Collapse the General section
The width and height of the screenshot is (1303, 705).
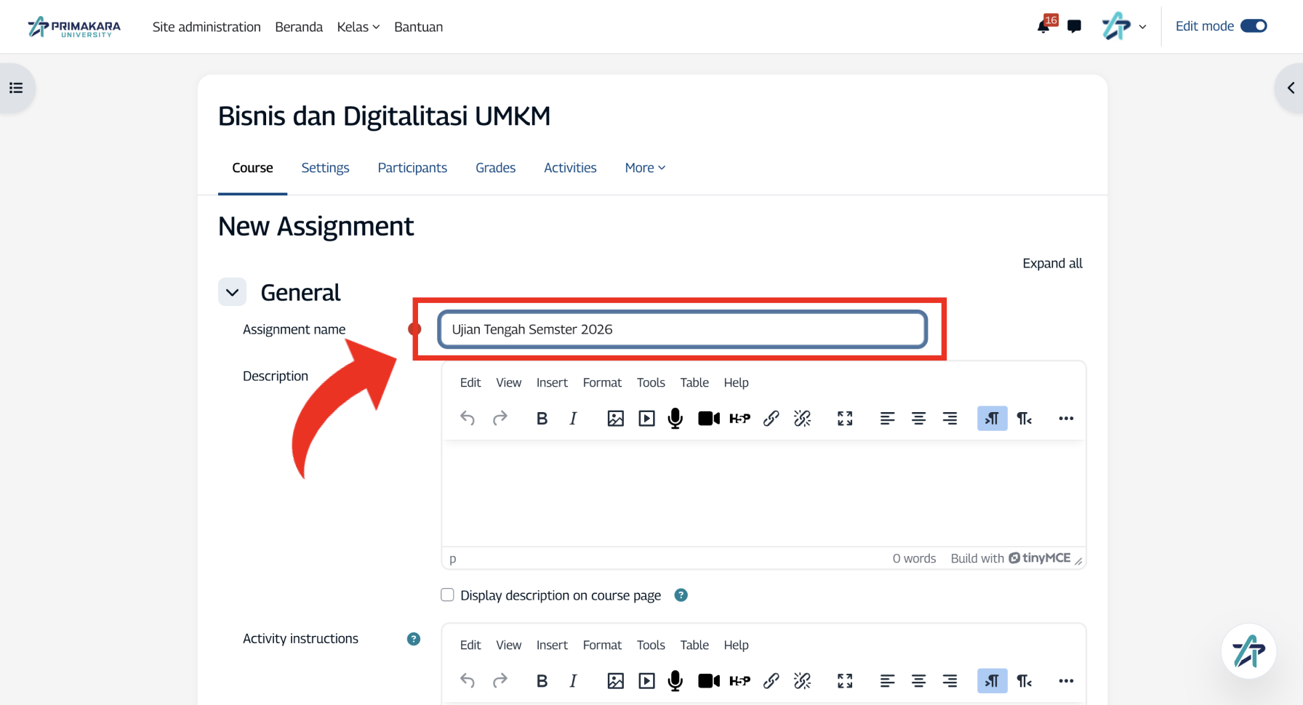pyautogui.click(x=232, y=292)
